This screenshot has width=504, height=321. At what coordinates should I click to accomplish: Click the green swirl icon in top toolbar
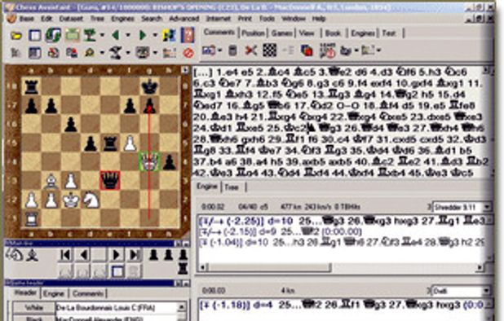click(53, 35)
